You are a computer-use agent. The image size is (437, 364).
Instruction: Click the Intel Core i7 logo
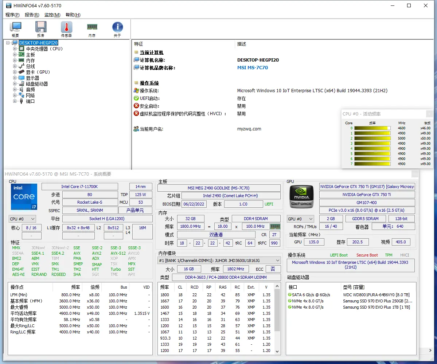click(x=24, y=197)
